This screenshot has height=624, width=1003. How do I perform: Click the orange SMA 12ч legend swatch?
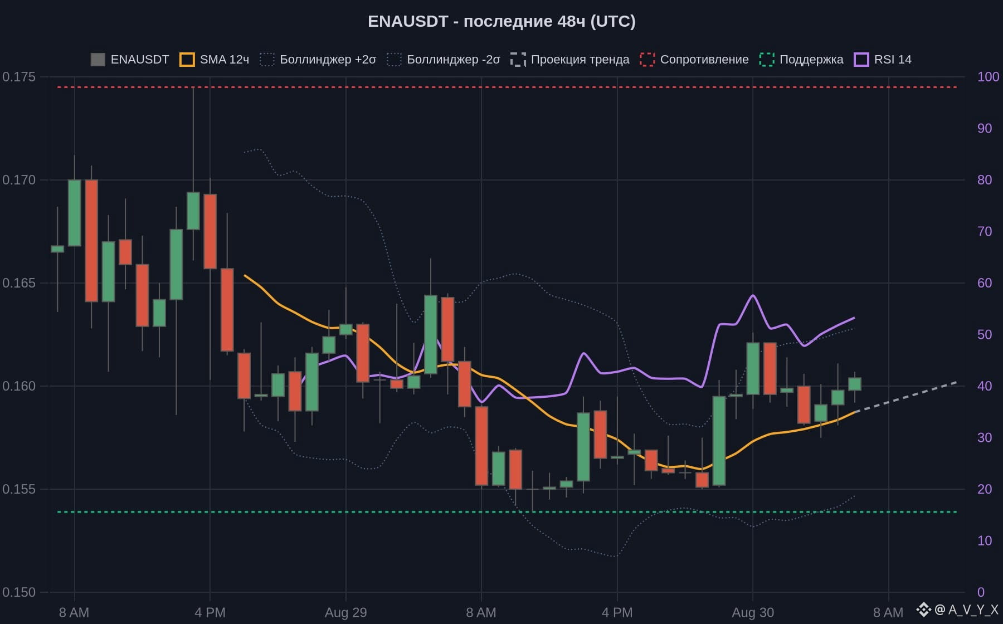coord(187,60)
